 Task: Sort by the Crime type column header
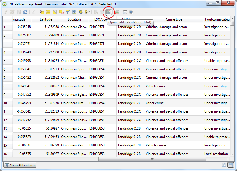[x=174, y=19]
